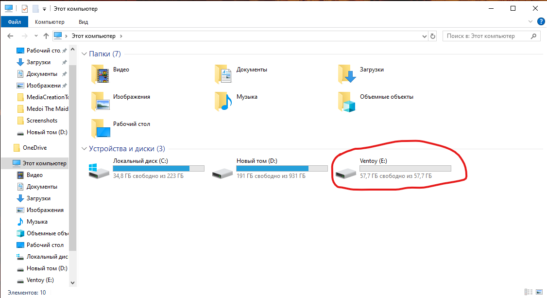The height and width of the screenshot is (298, 547).
Task: Click the Up arrow navigation button
Action: coord(46,36)
